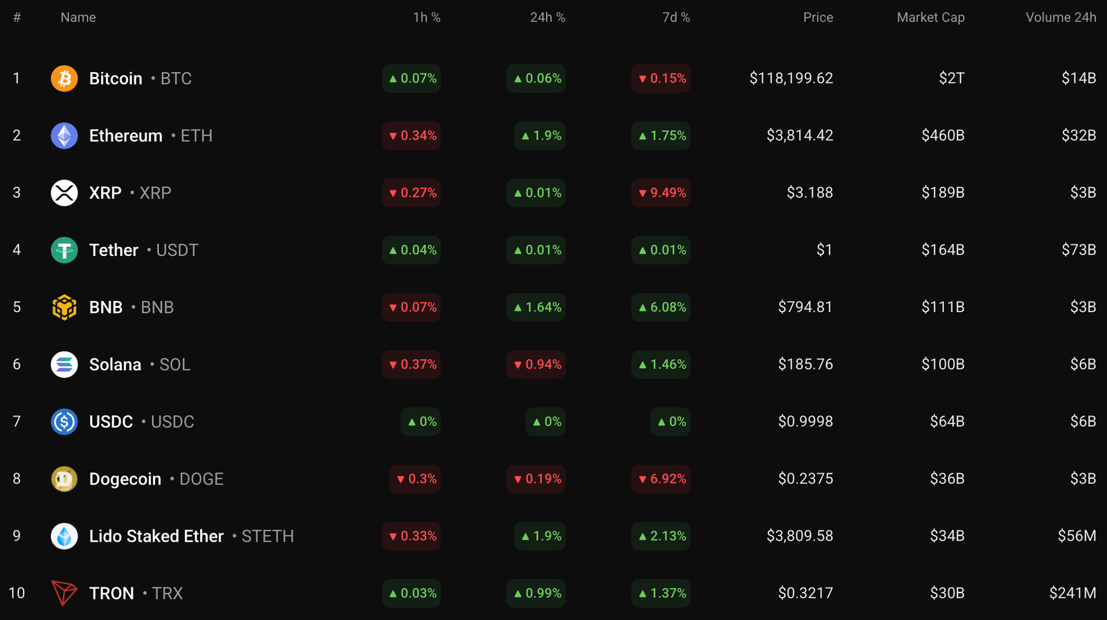Image resolution: width=1107 pixels, height=620 pixels.
Task: Select the Solana logo icon
Action: pyautogui.click(x=64, y=365)
